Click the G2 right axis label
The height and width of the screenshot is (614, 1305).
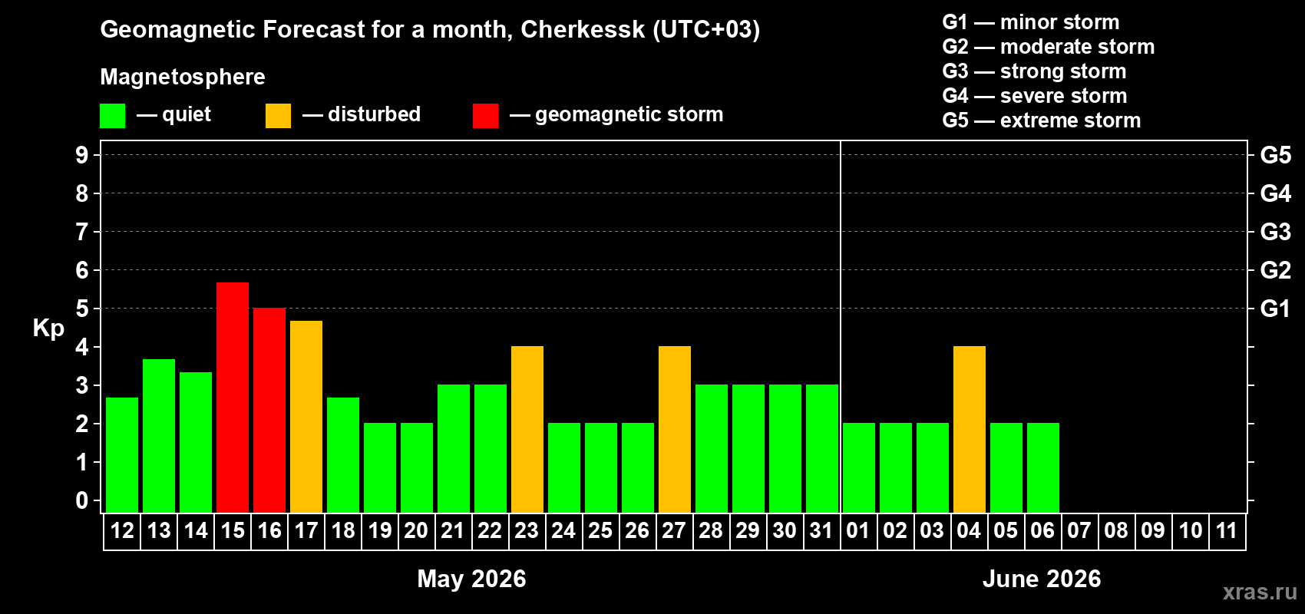click(x=1275, y=270)
